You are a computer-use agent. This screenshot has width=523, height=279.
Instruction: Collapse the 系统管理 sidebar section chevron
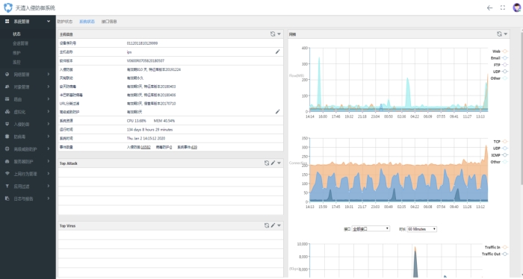[x=49, y=22]
